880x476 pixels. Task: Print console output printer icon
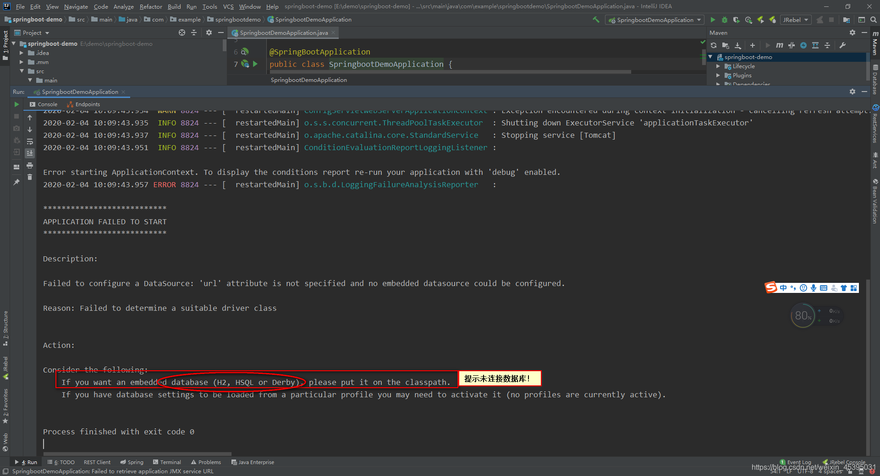tap(30, 165)
